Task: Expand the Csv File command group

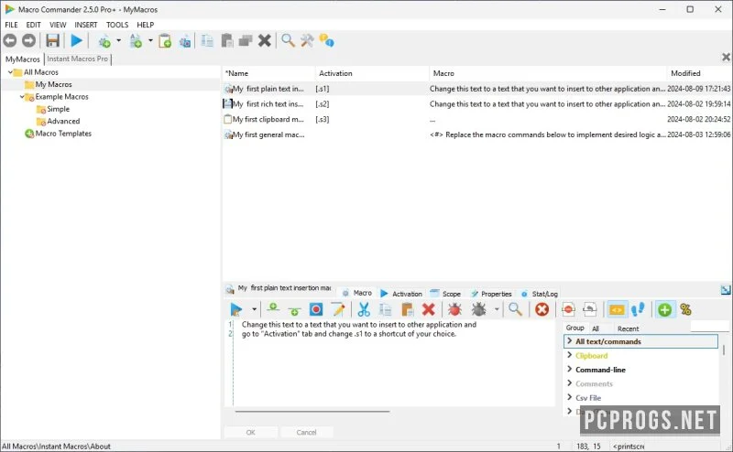Action: click(569, 397)
